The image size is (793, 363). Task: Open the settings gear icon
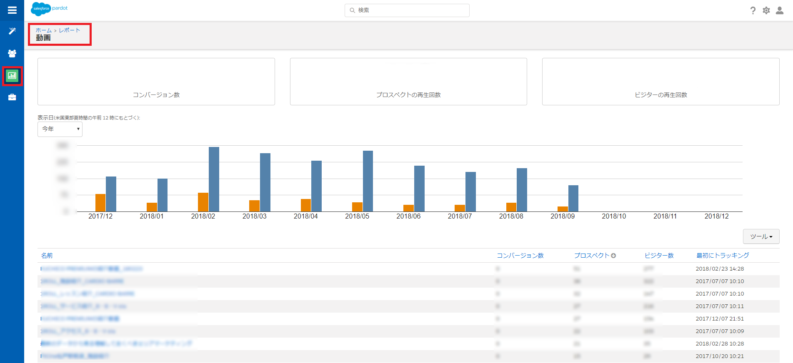(x=766, y=10)
